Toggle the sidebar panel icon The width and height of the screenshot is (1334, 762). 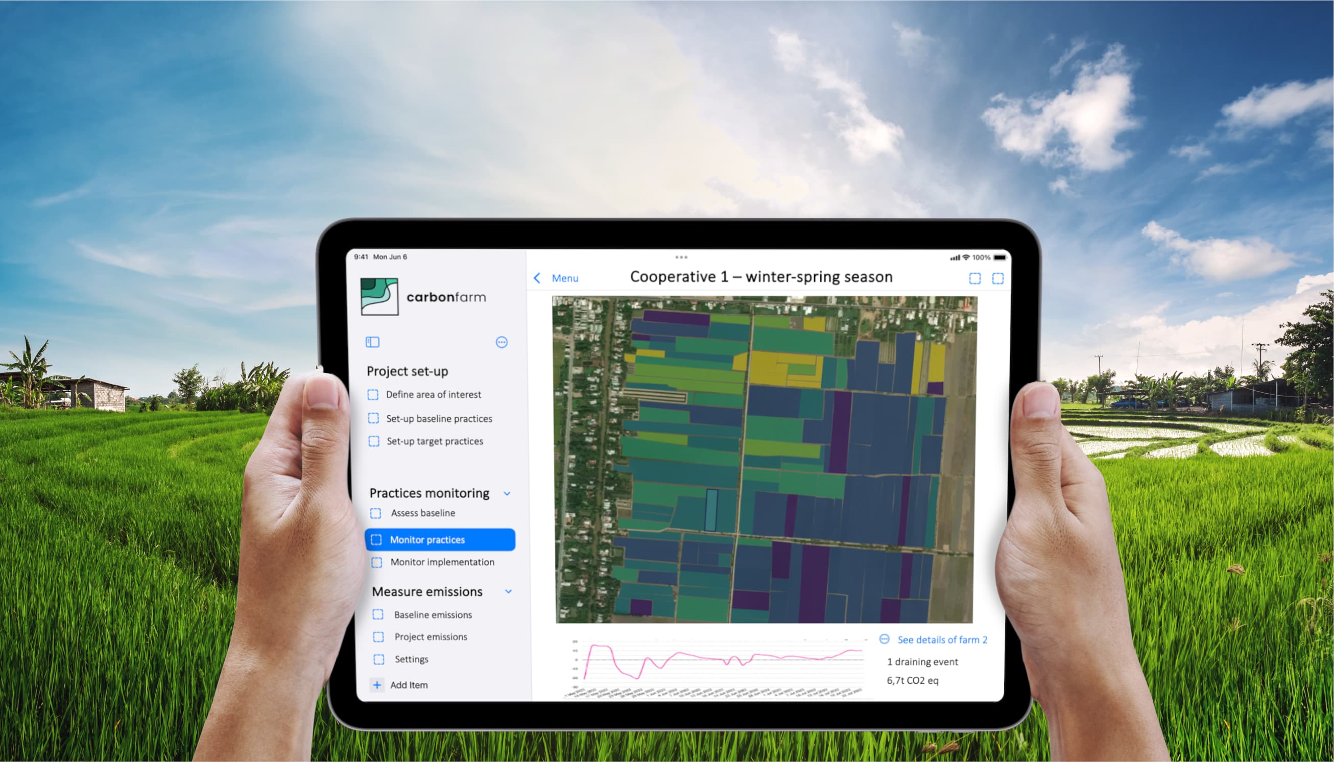coord(372,342)
